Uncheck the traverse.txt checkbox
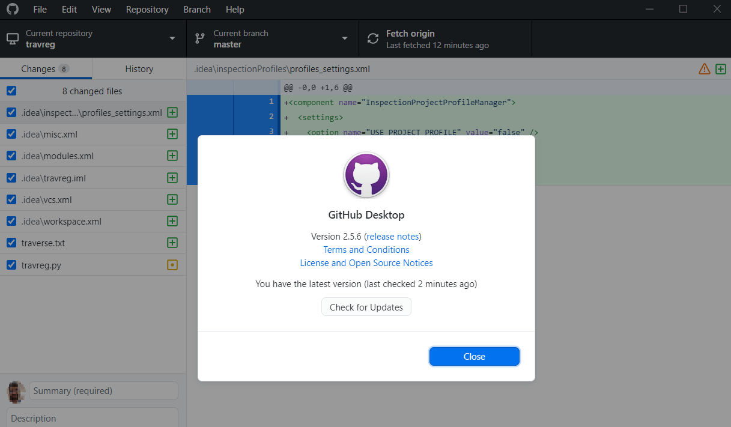The height and width of the screenshot is (427, 731). tap(11, 243)
